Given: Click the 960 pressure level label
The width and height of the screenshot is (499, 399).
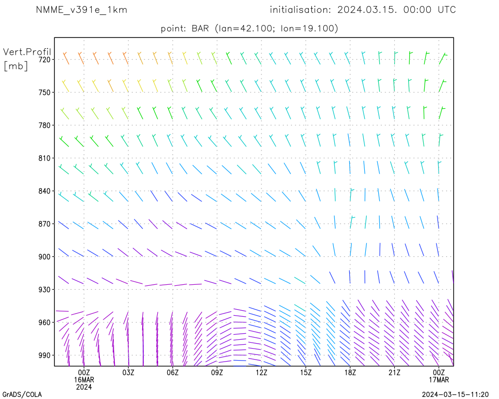Looking at the screenshot, I should pos(44,323).
